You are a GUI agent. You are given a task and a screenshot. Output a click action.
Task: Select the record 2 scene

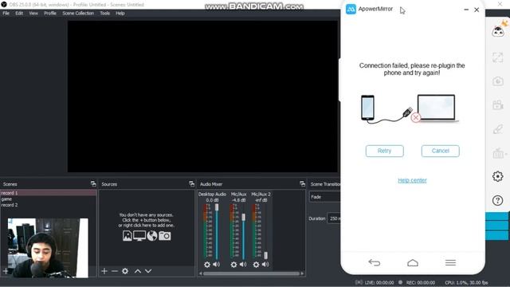49,205
